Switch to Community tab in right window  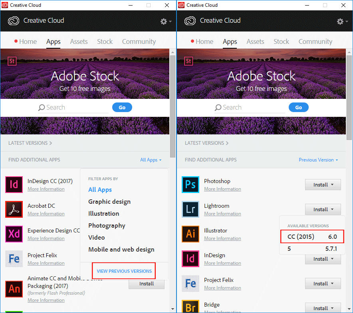pos(315,41)
